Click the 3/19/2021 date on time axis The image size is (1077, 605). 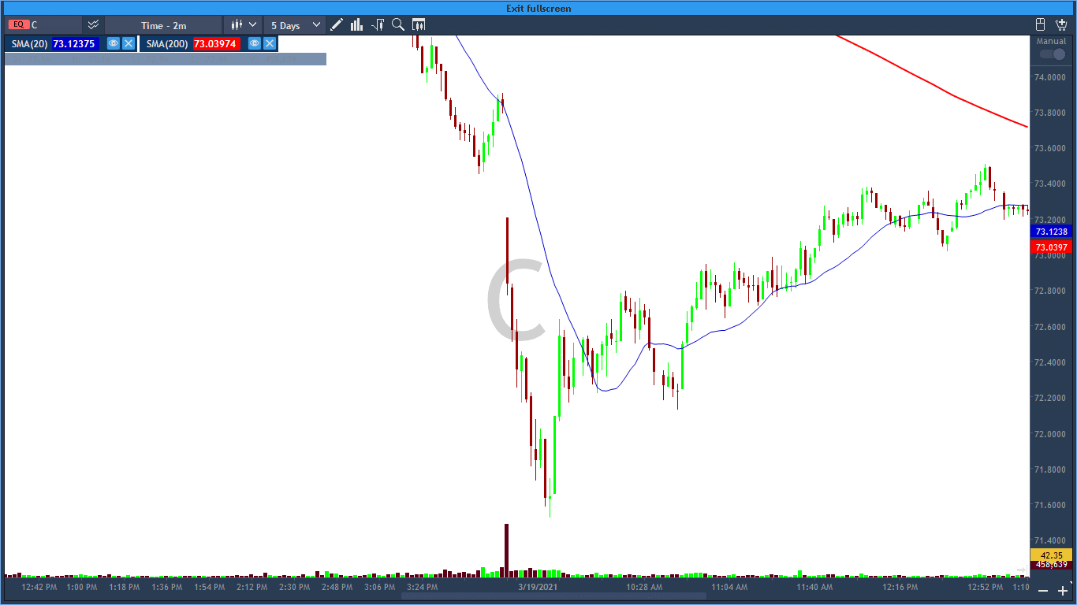tap(536, 587)
